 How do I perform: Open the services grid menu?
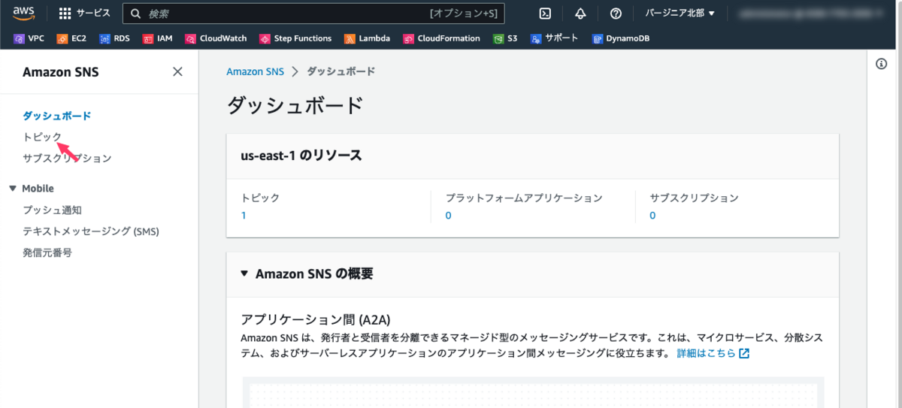[x=65, y=14]
